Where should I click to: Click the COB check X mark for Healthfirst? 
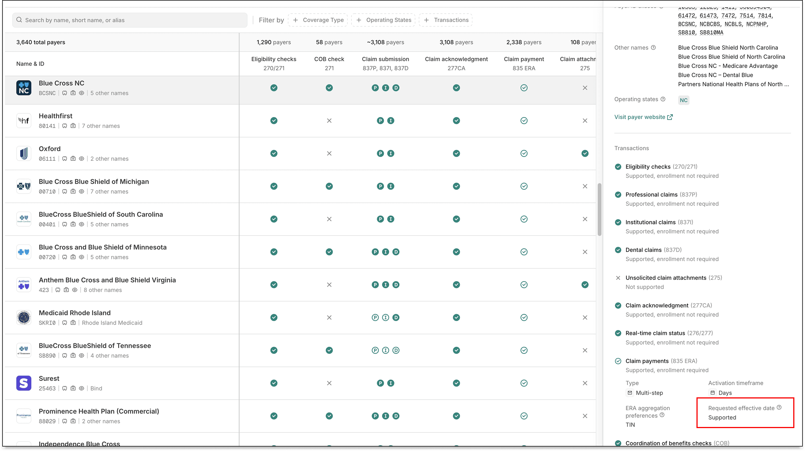pos(329,120)
